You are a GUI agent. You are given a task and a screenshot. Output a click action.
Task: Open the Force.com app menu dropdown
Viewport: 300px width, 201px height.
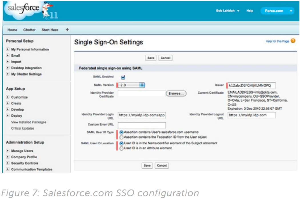[277, 11]
